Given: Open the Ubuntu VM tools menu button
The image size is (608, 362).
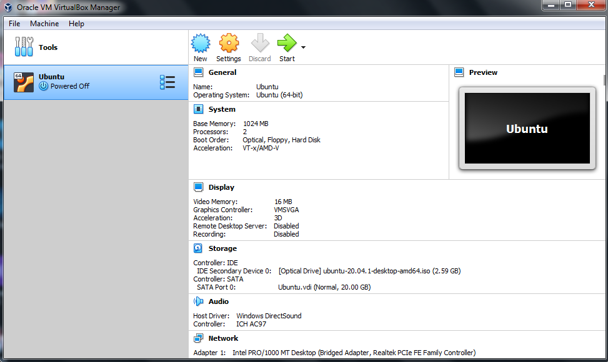Looking at the screenshot, I should pyautogui.click(x=167, y=81).
